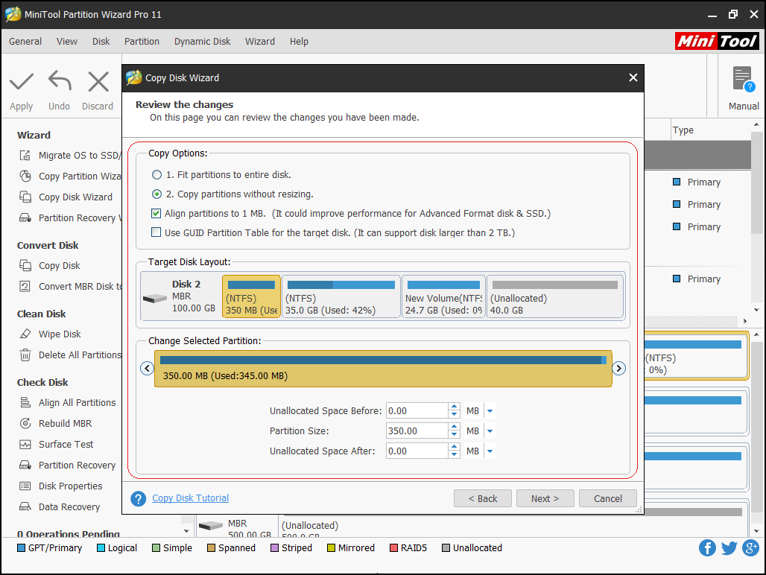Open the View menu
This screenshot has height=575, width=766.
tap(67, 42)
